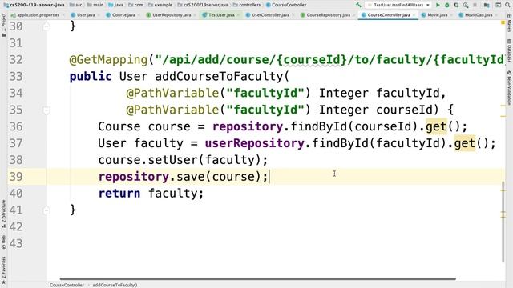Click userRepository on line 37

tap(255, 143)
